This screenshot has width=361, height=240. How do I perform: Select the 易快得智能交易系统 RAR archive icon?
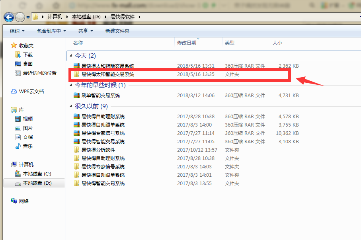coord(77,141)
